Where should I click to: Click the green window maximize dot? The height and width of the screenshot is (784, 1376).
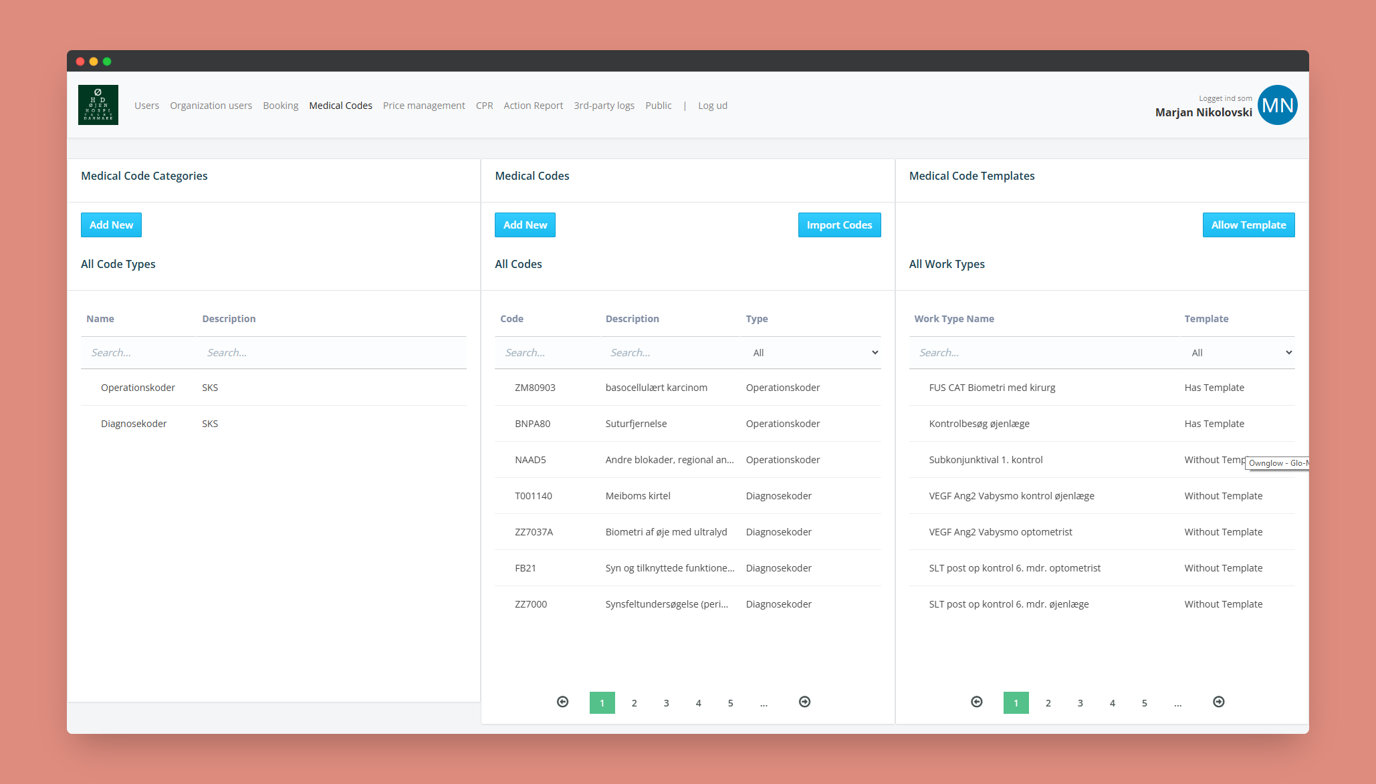(x=107, y=61)
